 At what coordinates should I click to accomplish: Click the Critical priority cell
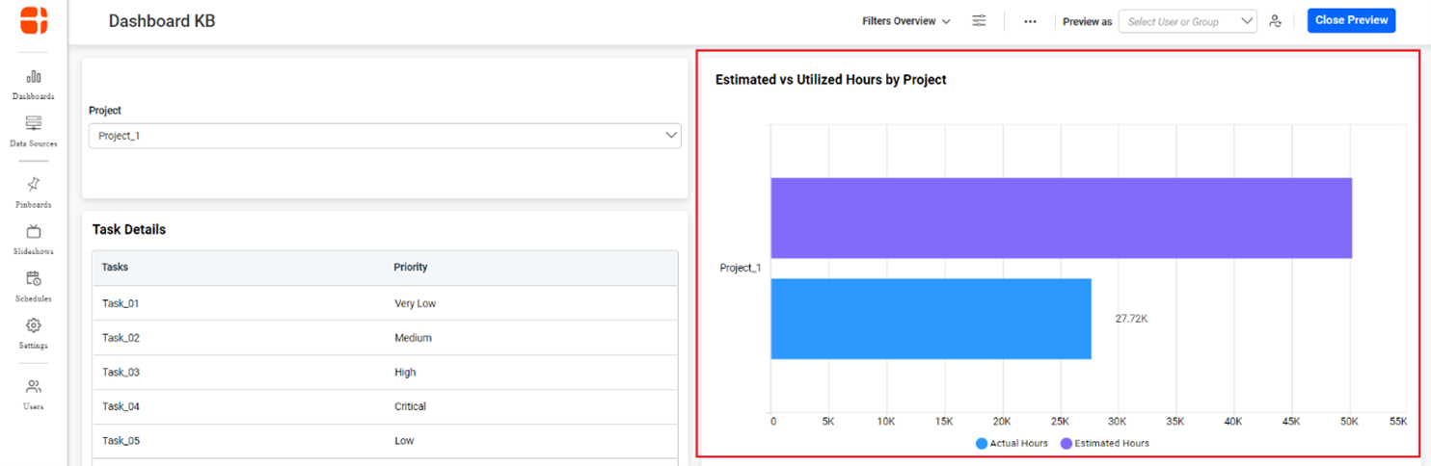click(x=410, y=406)
